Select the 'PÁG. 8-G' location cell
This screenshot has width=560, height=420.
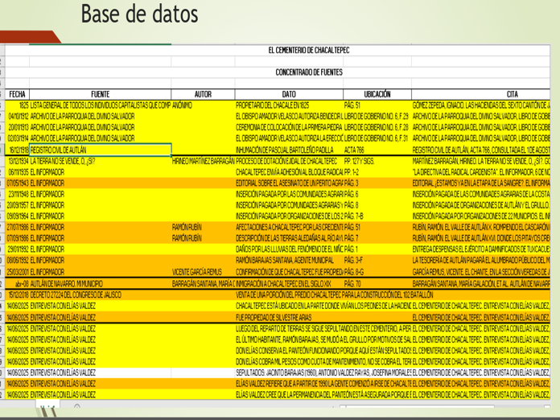pos(377,272)
